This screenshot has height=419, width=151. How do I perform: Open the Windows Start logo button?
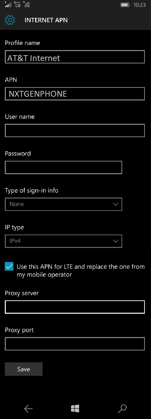coord(75,408)
